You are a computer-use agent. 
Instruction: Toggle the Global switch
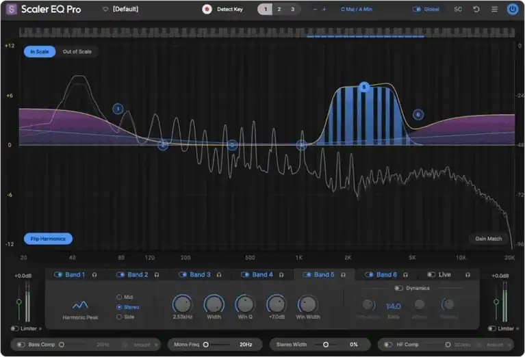click(417, 10)
